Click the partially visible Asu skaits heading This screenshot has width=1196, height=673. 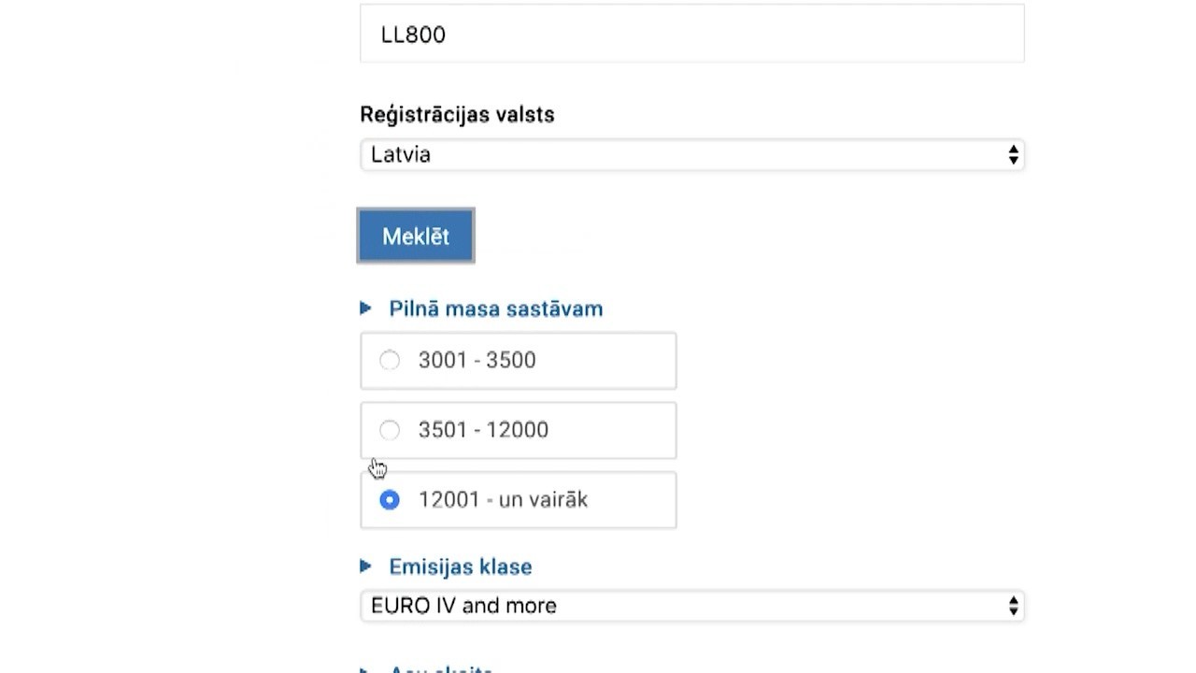pos(441,669)
